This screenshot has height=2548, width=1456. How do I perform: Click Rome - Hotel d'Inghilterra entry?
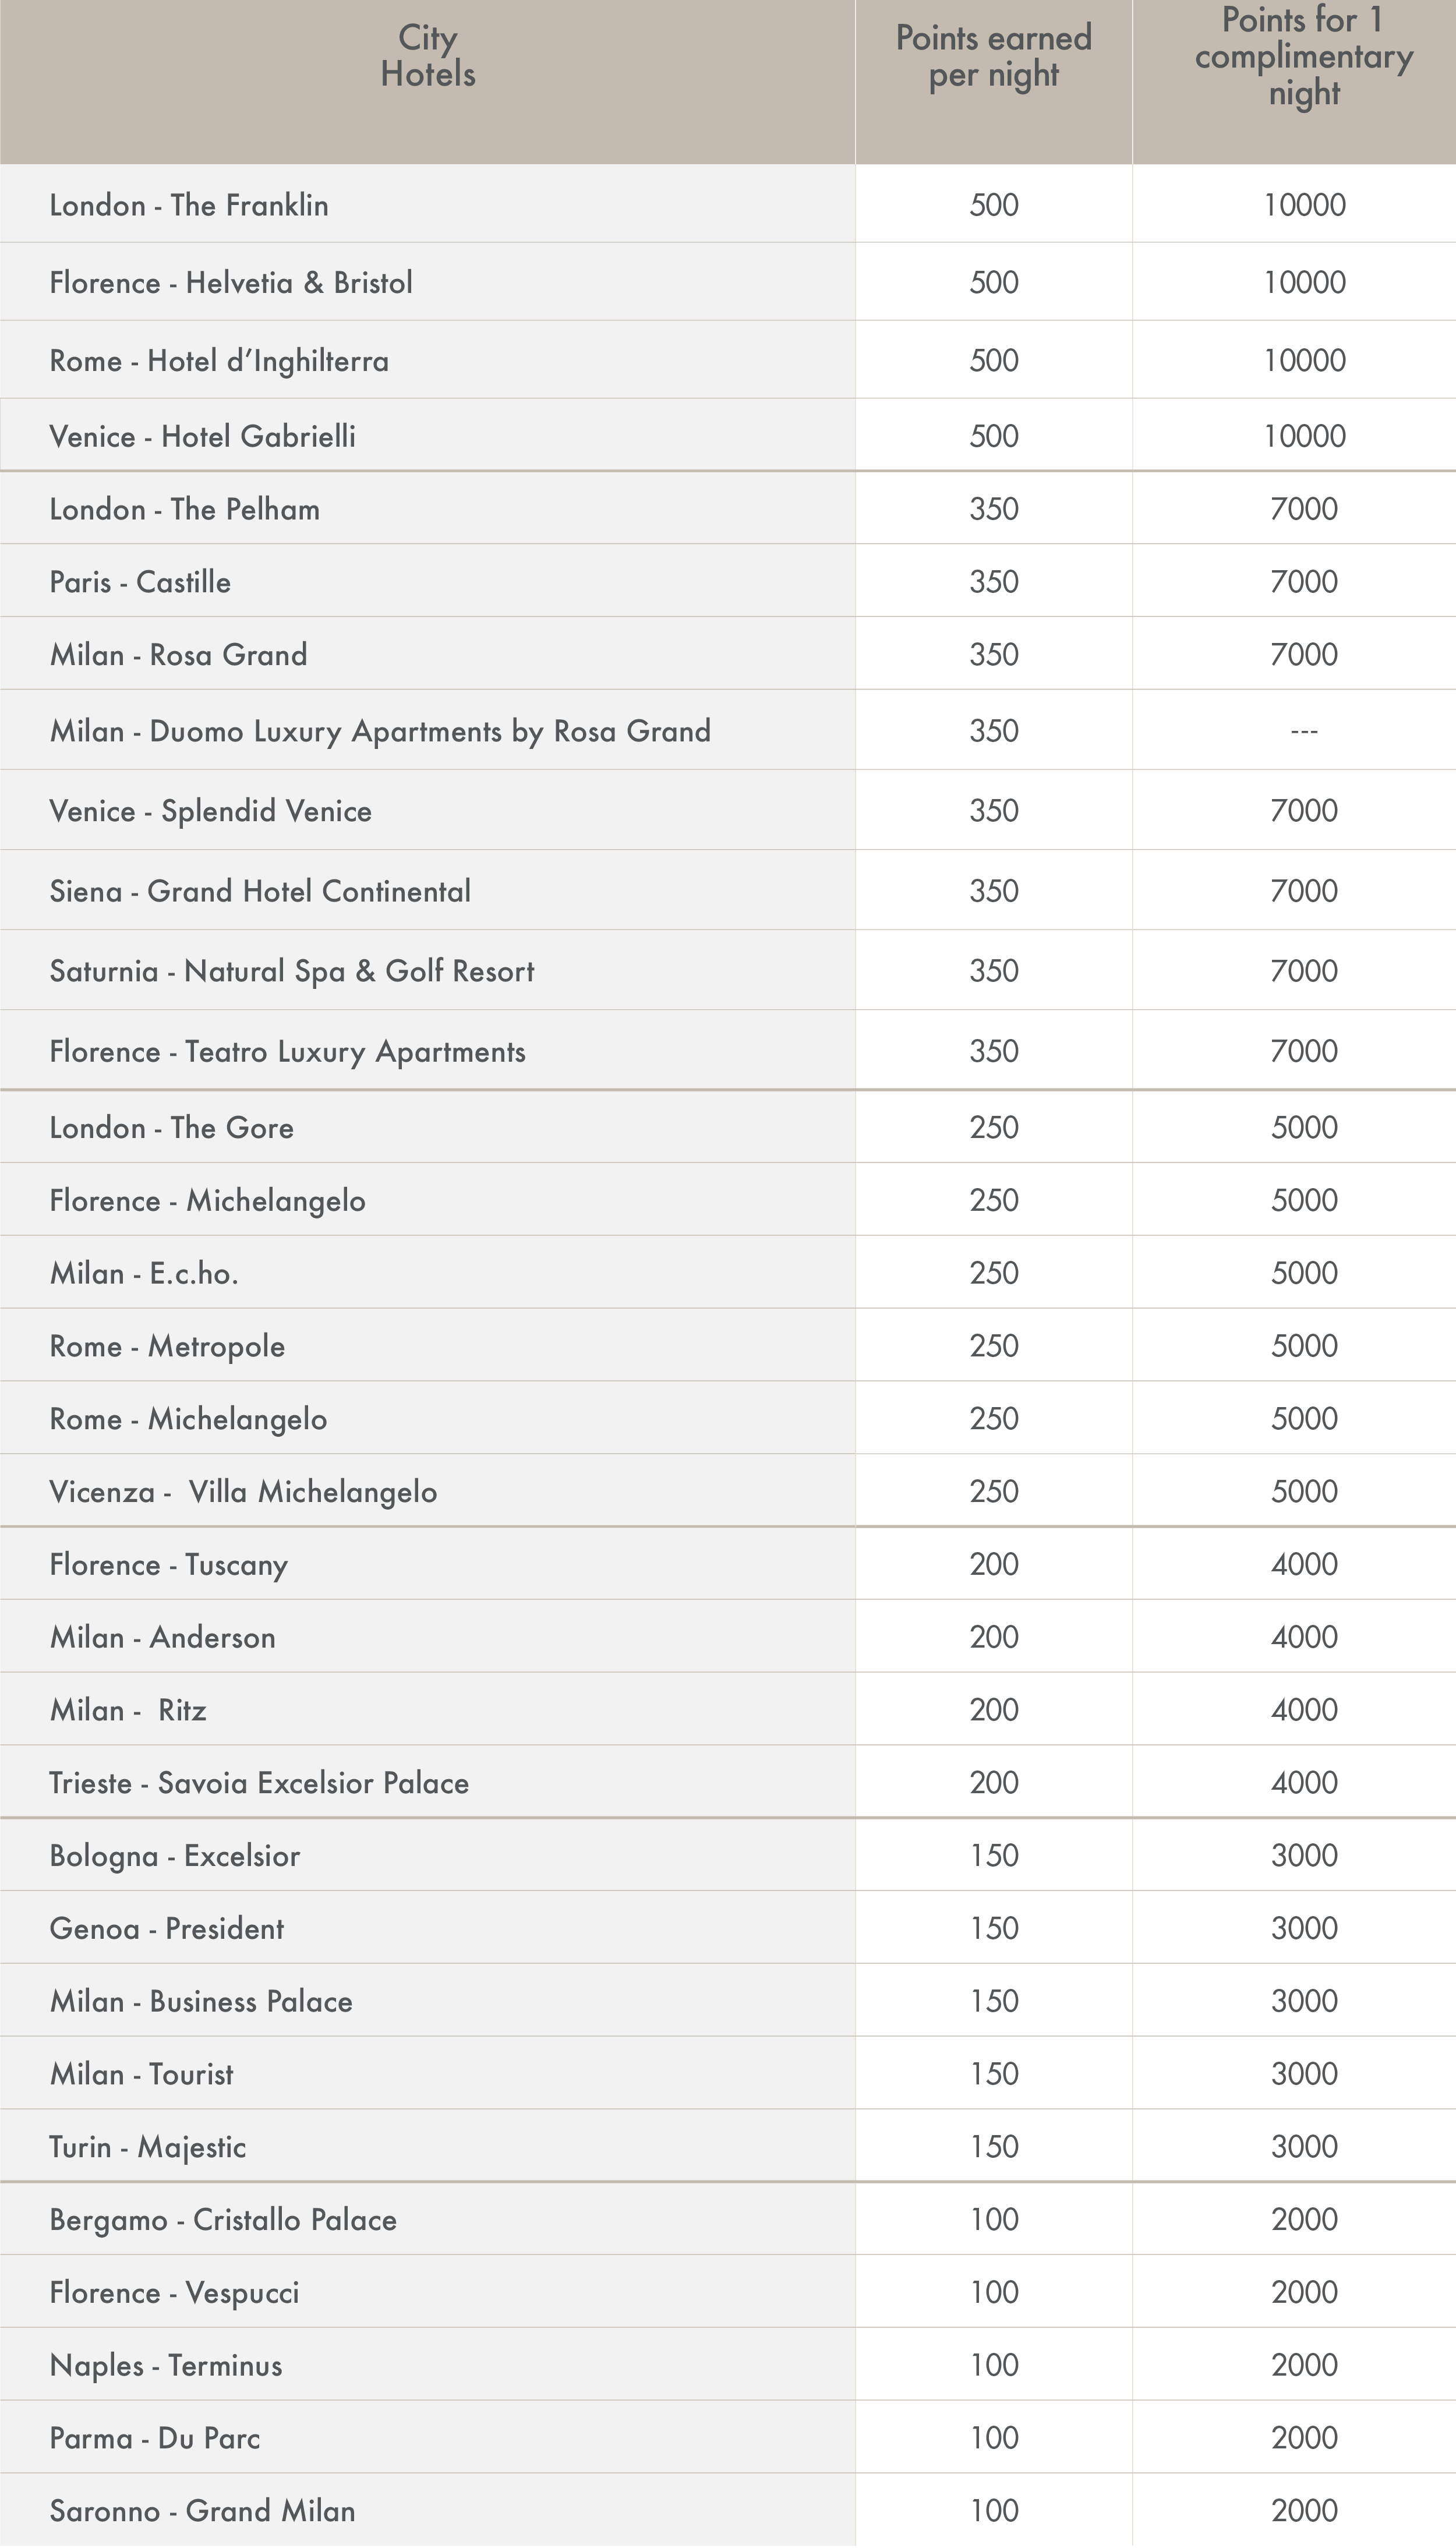coord(219,361)
